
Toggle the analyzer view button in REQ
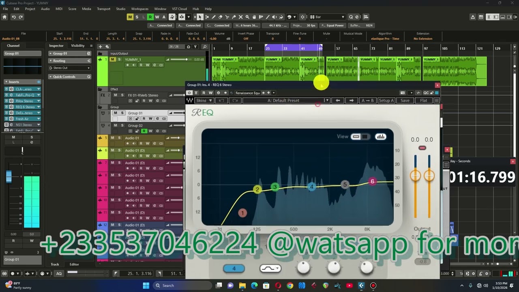click(x=380, y=137)
